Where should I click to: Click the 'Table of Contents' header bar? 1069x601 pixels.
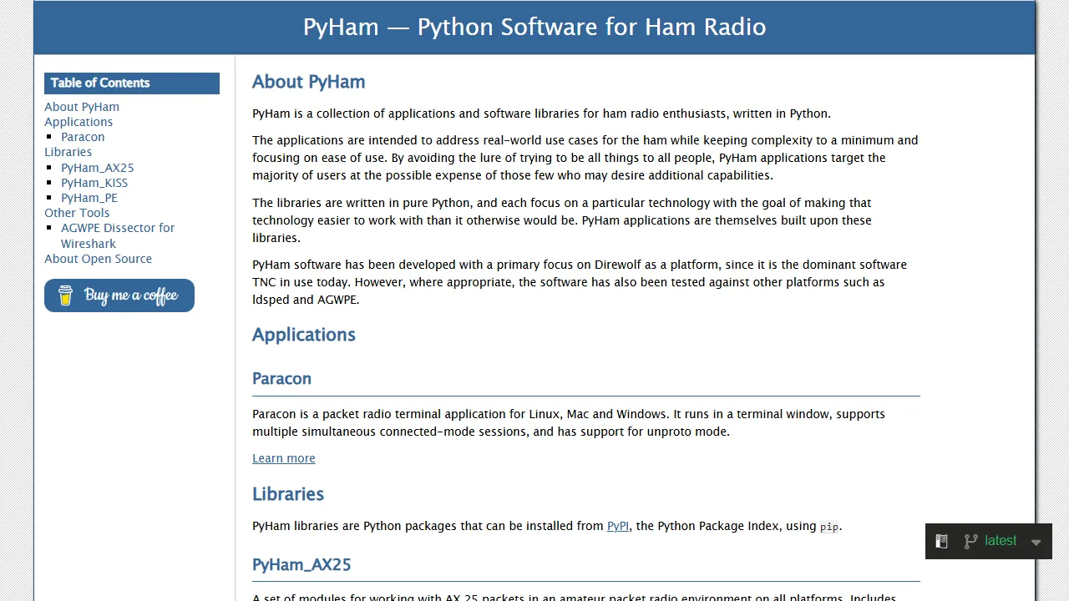[131, 83]
